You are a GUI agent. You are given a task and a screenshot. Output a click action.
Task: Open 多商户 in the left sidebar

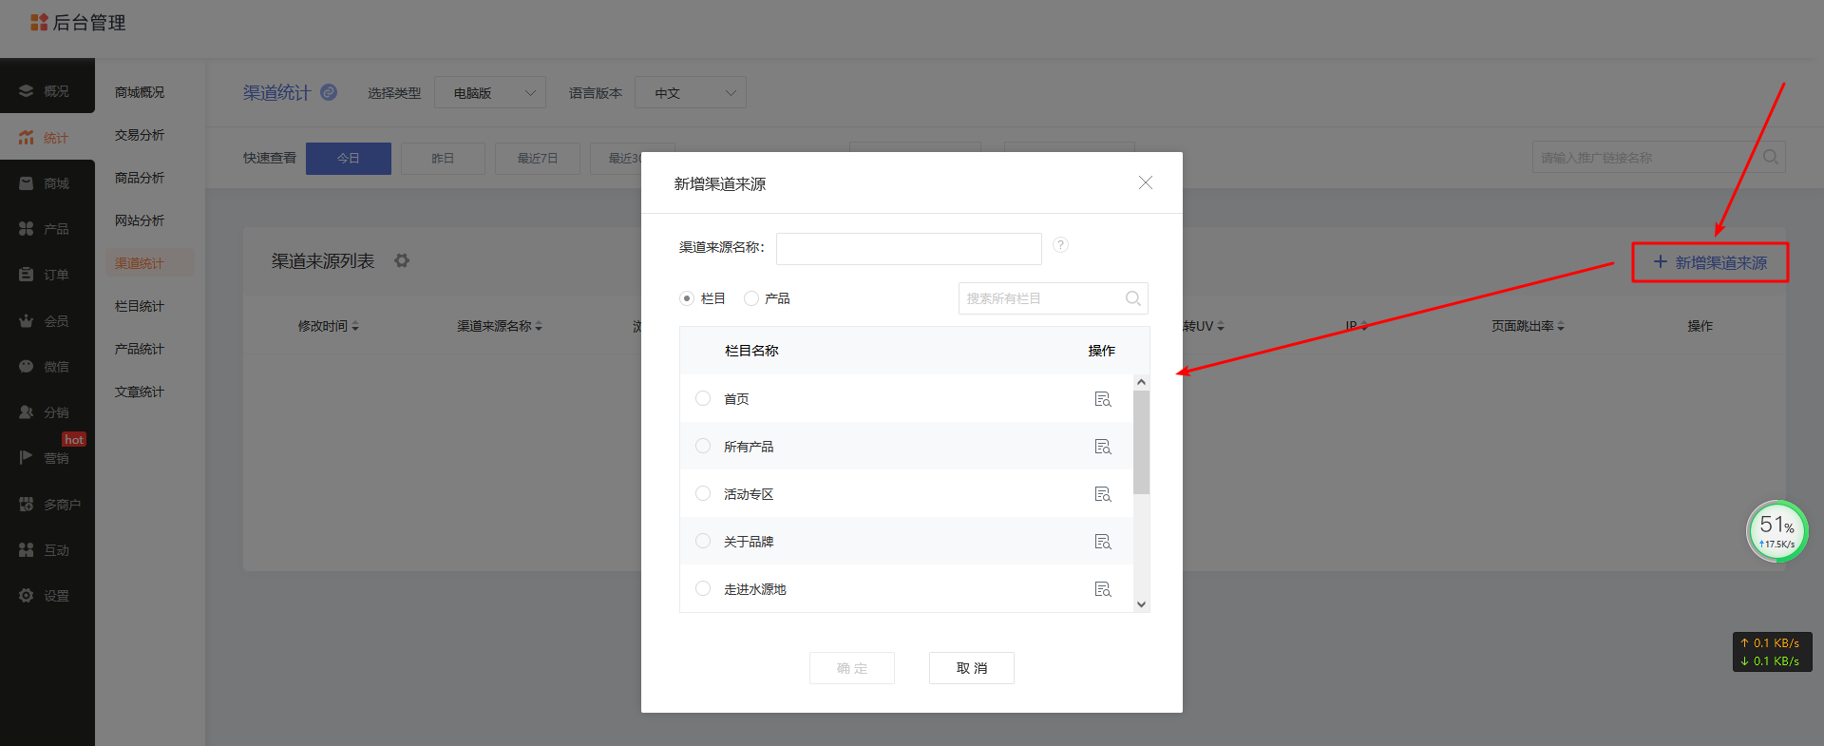click(x=47, y=505)
